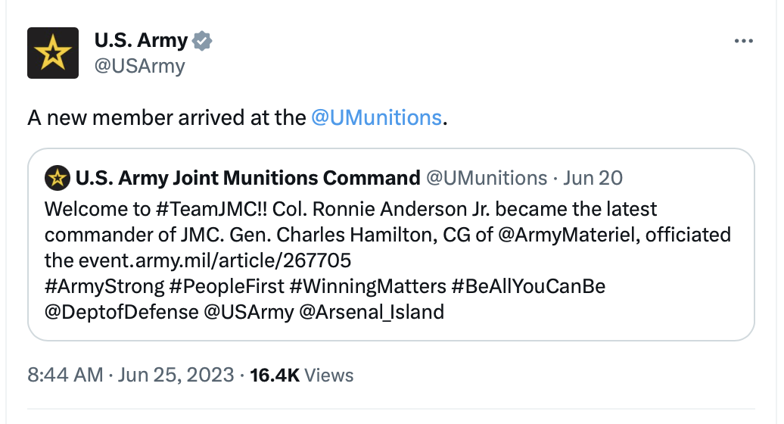Viewport: 784px width, 424px height.
Task: Open the blue @UMunitions mention link
Action: tap(377, 118)
